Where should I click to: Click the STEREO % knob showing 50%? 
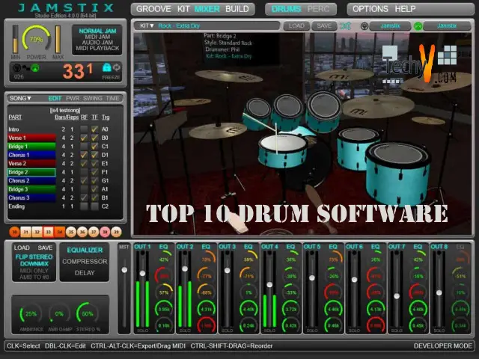click(x=88, y=314)
